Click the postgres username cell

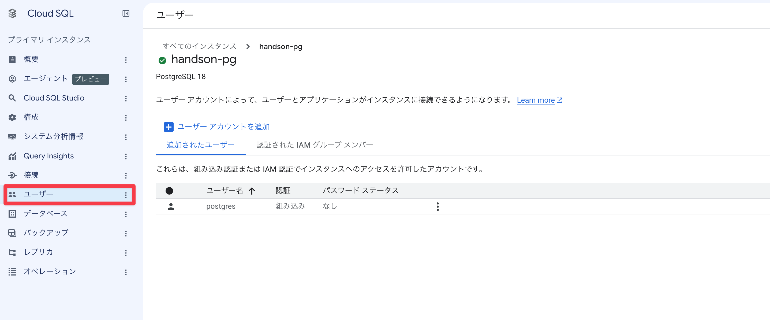click(221, 206)
